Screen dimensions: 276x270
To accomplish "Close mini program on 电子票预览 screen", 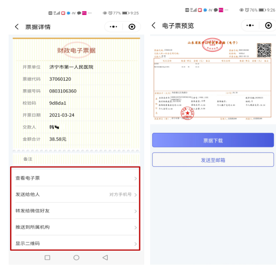I will click(x=268, y=25).
